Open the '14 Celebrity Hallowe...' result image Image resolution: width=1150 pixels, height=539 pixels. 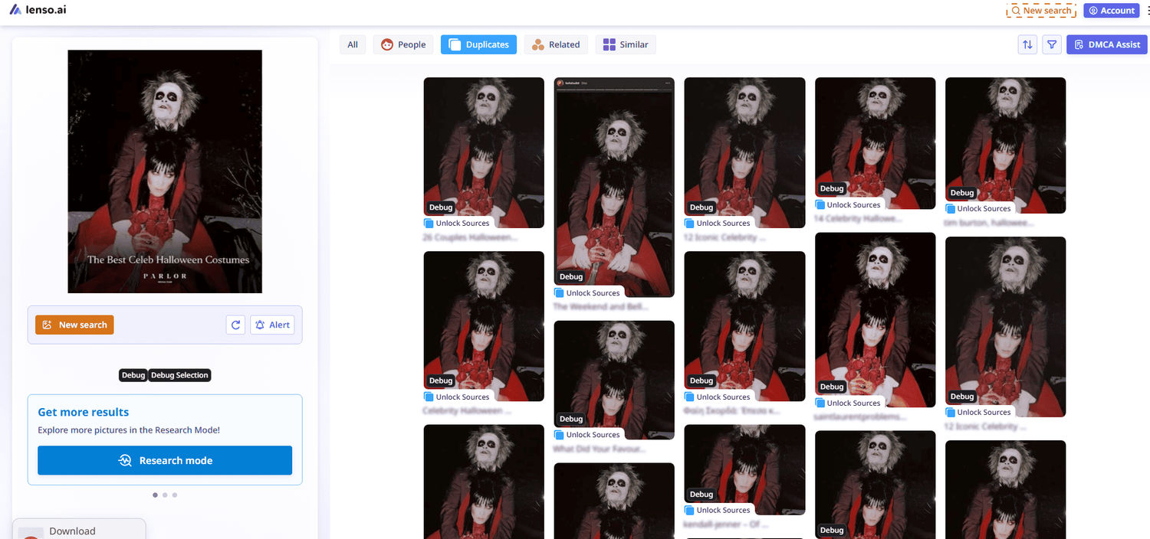coord(876,143)
